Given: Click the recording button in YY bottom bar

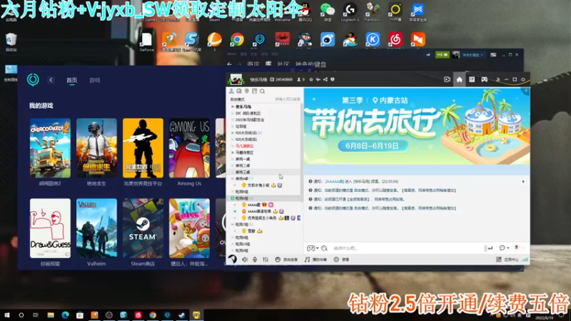Looking at the screenshot, I should [341, 260].
